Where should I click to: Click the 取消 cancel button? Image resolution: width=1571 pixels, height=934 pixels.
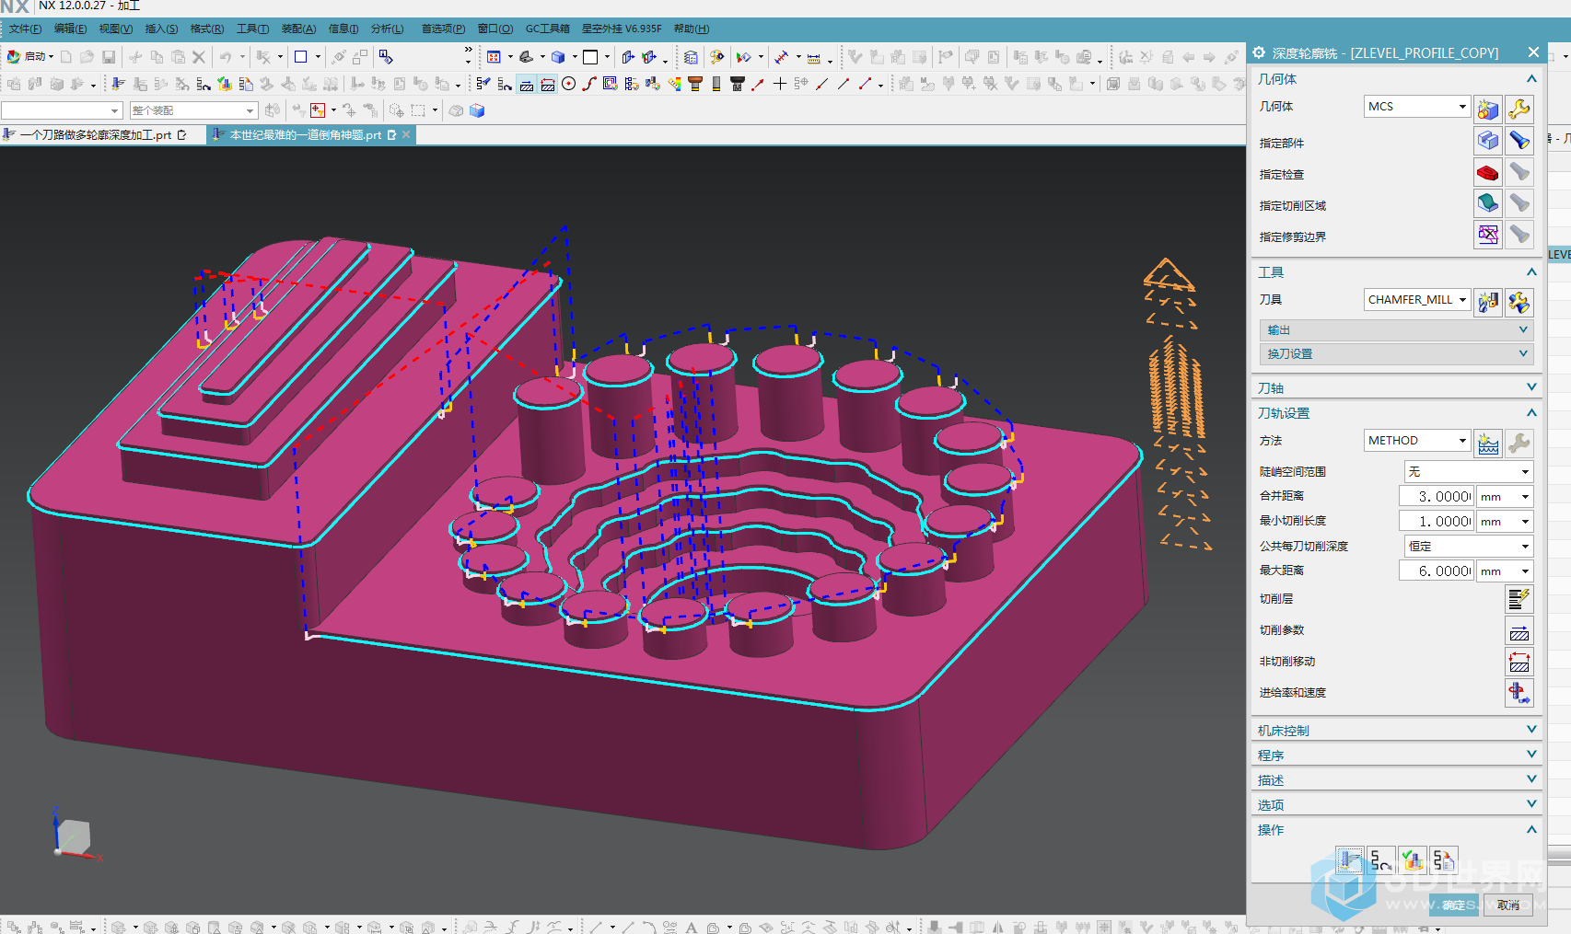1508,905
